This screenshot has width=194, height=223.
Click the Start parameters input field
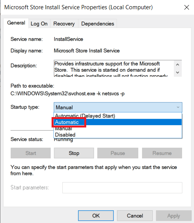[122, 188]
